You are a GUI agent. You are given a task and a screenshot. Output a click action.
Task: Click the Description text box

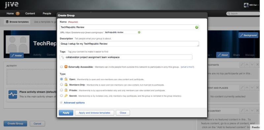(x=129, y=44)
